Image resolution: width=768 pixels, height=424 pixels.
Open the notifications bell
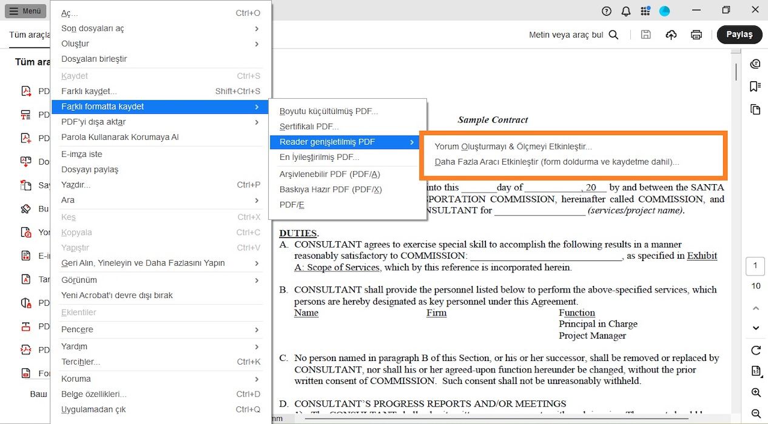[626, 11]
